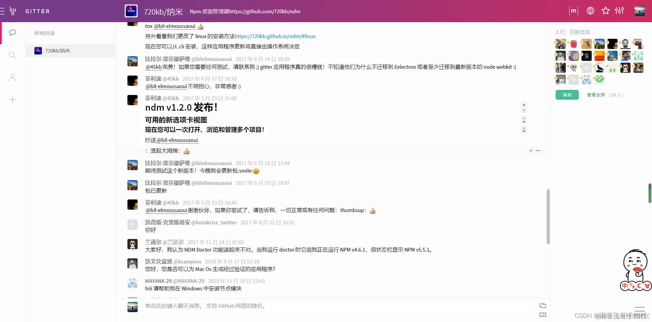Open the profile avatar in the header
Image resolution: width=652 pixels, height=322 pixels.
[x=639, y=11]
